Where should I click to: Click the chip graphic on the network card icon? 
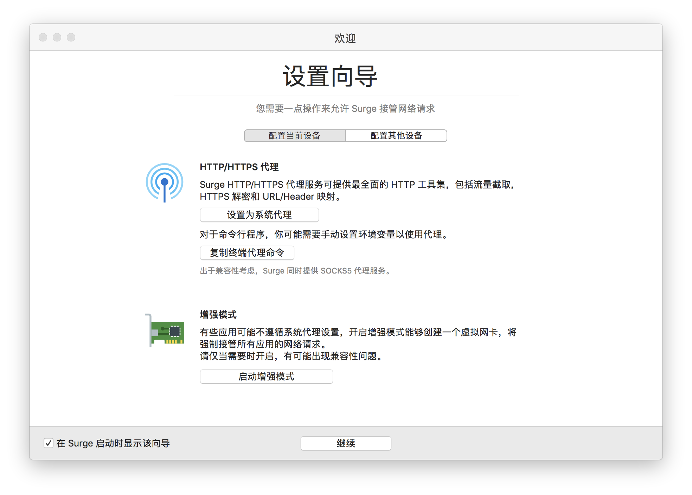click(x=175, y=331)
